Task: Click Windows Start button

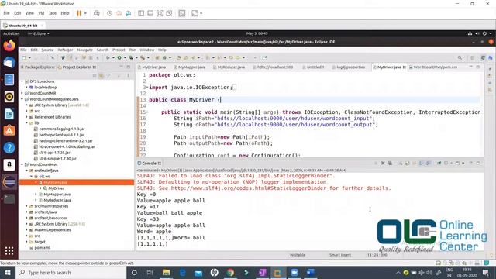Action: (8, 273)
